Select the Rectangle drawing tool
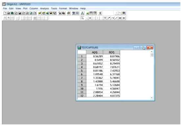 click(x=120, y=18)
